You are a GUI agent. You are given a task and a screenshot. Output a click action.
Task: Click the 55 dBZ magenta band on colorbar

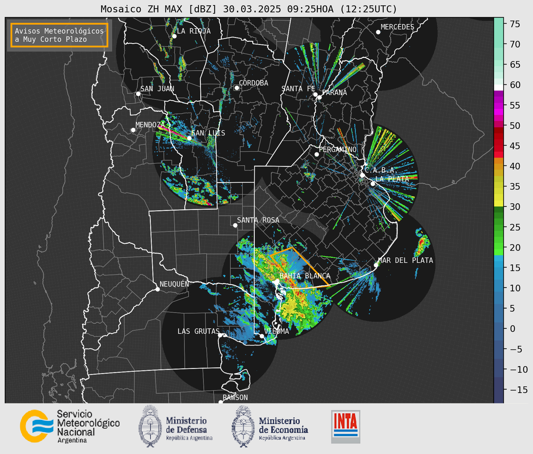click(499, 105)
